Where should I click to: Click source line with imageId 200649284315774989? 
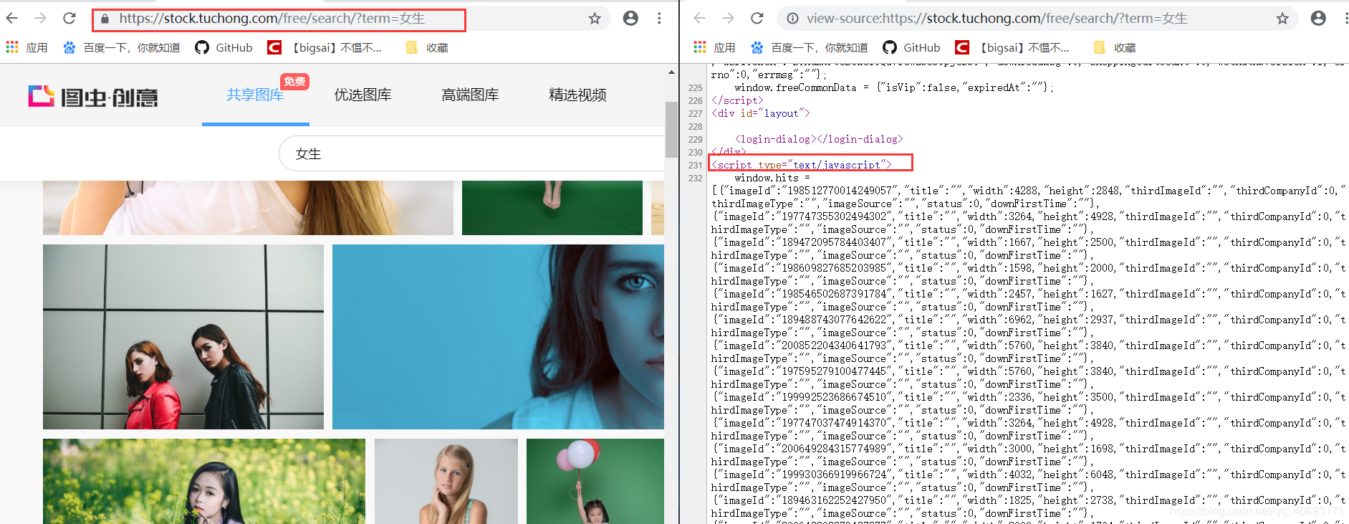(1029, 455)
